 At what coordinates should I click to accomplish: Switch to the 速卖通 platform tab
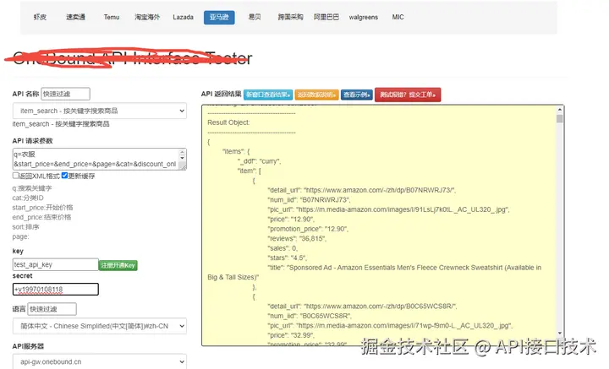click(75, 17)
